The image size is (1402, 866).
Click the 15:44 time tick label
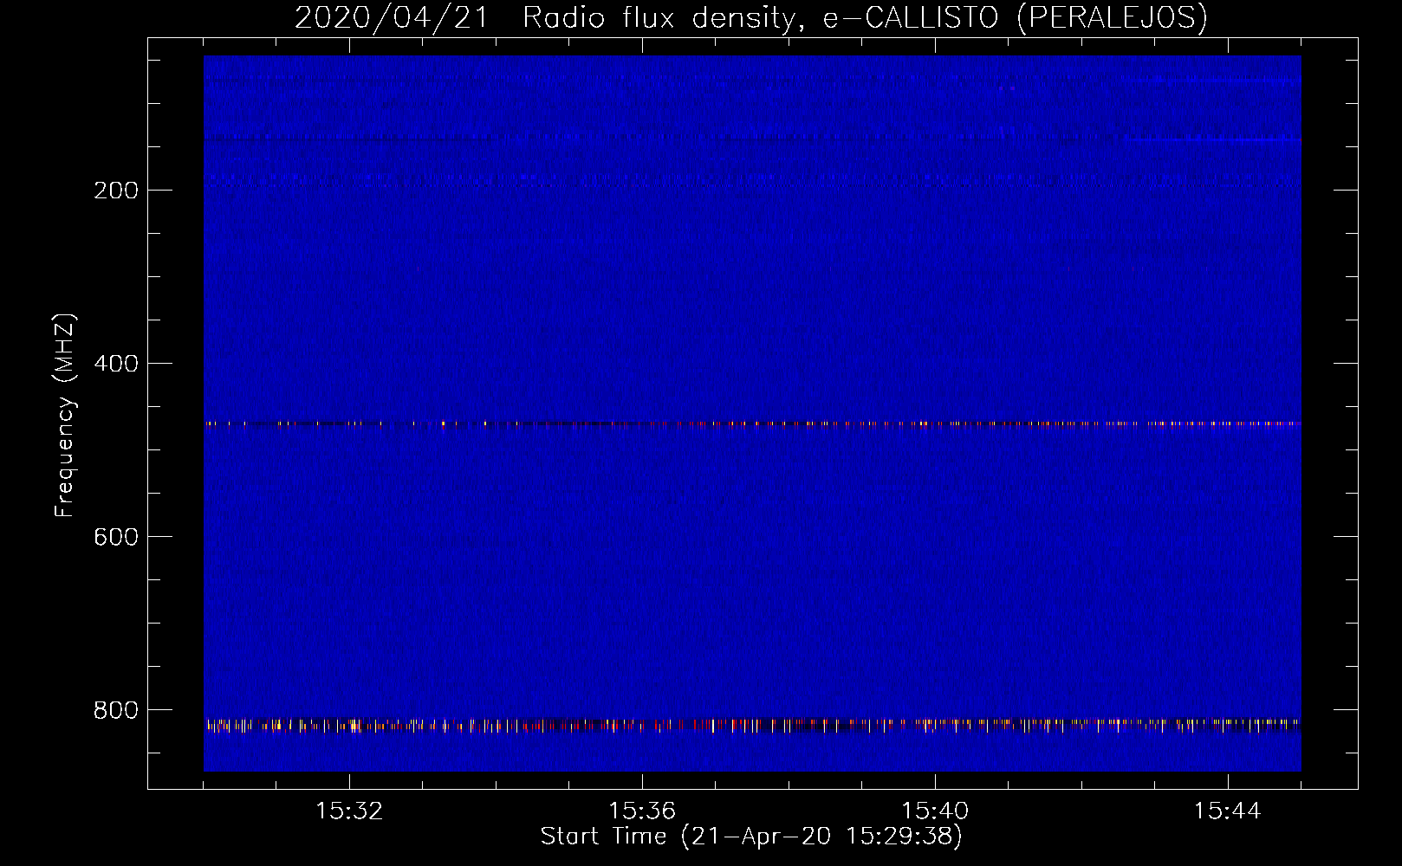[1228, 811]
